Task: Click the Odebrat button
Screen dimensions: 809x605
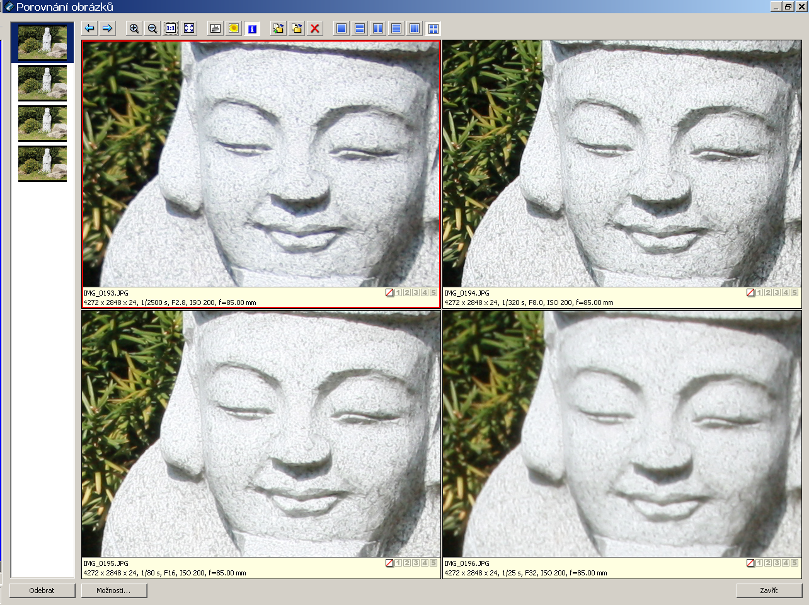Action: tap(42, 591)
